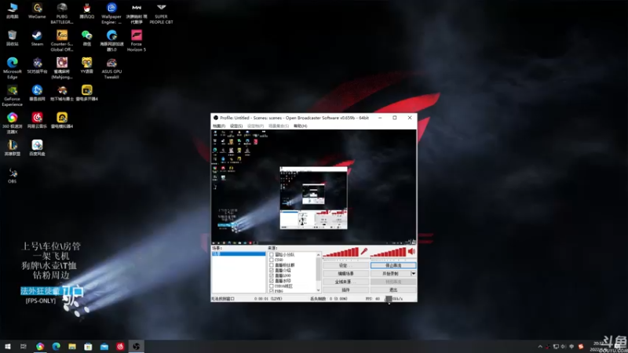Open the Microsoft Edge desktop shortcut
This screenshot has height=353, width=628.
click(12, 68)
